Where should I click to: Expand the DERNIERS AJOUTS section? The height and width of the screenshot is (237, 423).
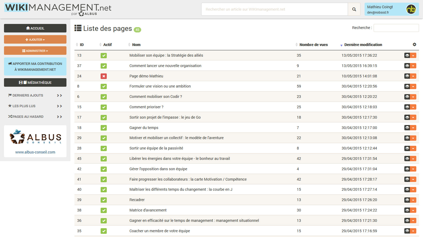coord(35,95)
